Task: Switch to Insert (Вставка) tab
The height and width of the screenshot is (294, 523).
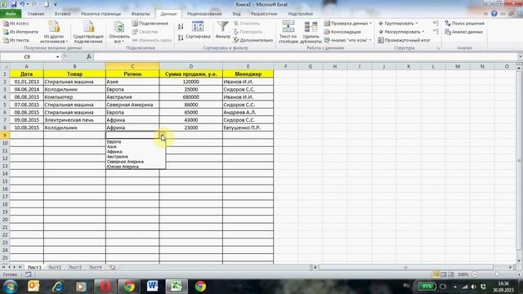Action: [x=62, y=14]
